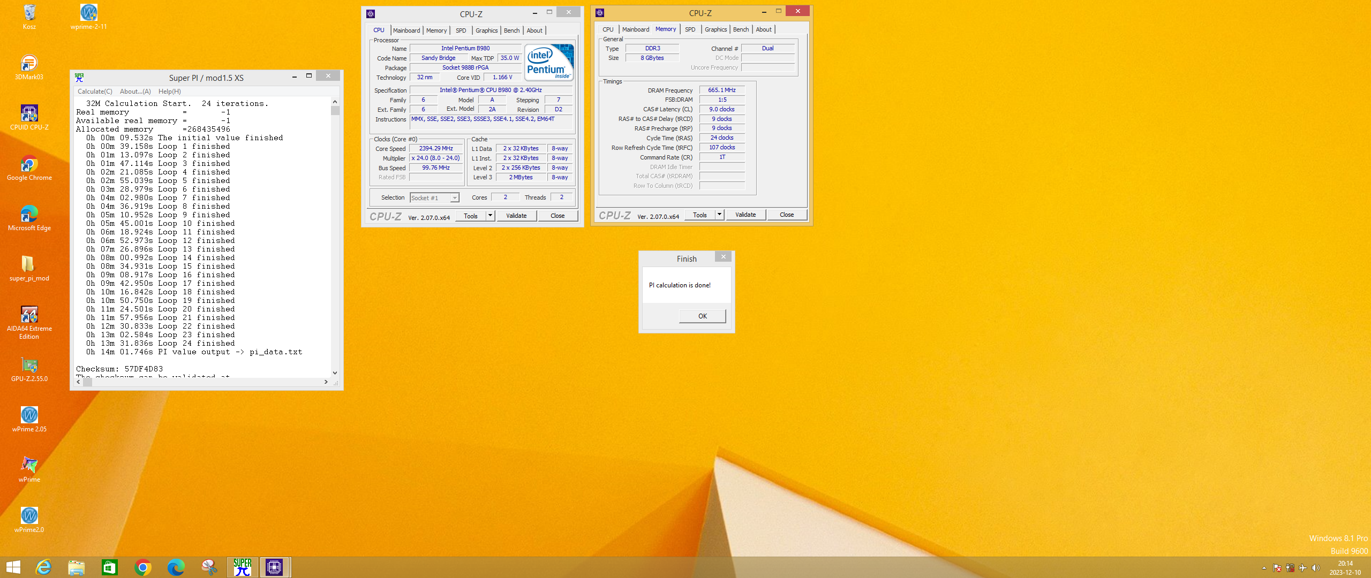Launch the Google Chrome desktop shortcut

click(x=29, y=168)
